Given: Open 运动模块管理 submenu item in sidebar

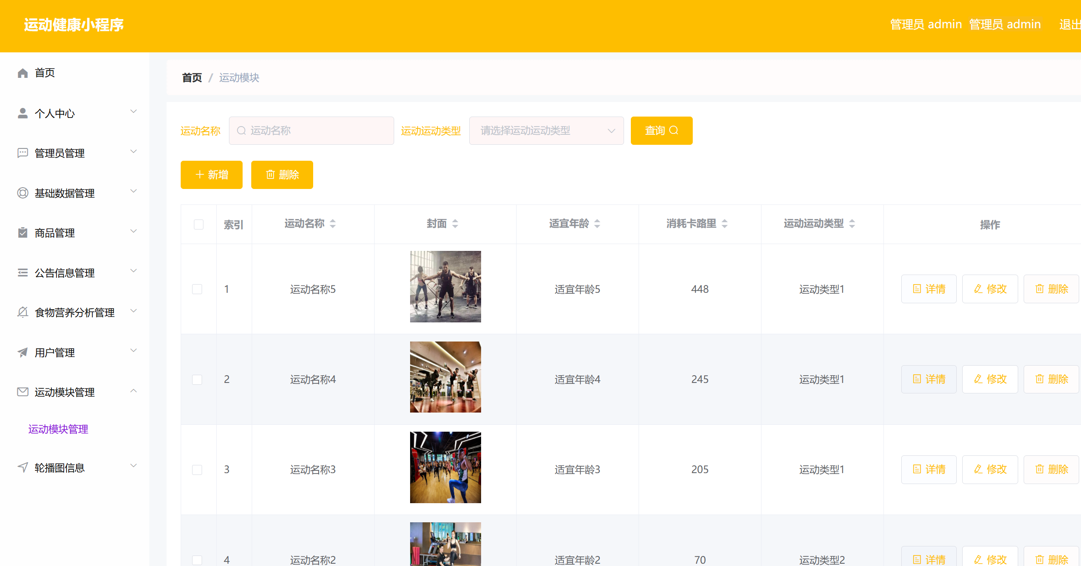Looking at the screenshot, I should pyautogui.click(x=57, y=429).
